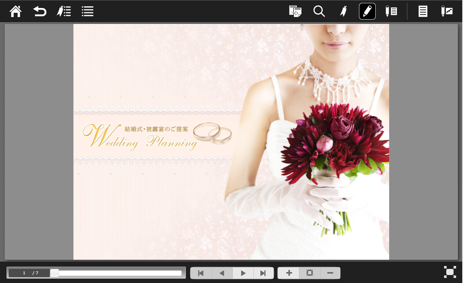Image resolution: width=463 pixels, height=283 pixels.
Task: Advance to the next page
Action: [243, 273]
